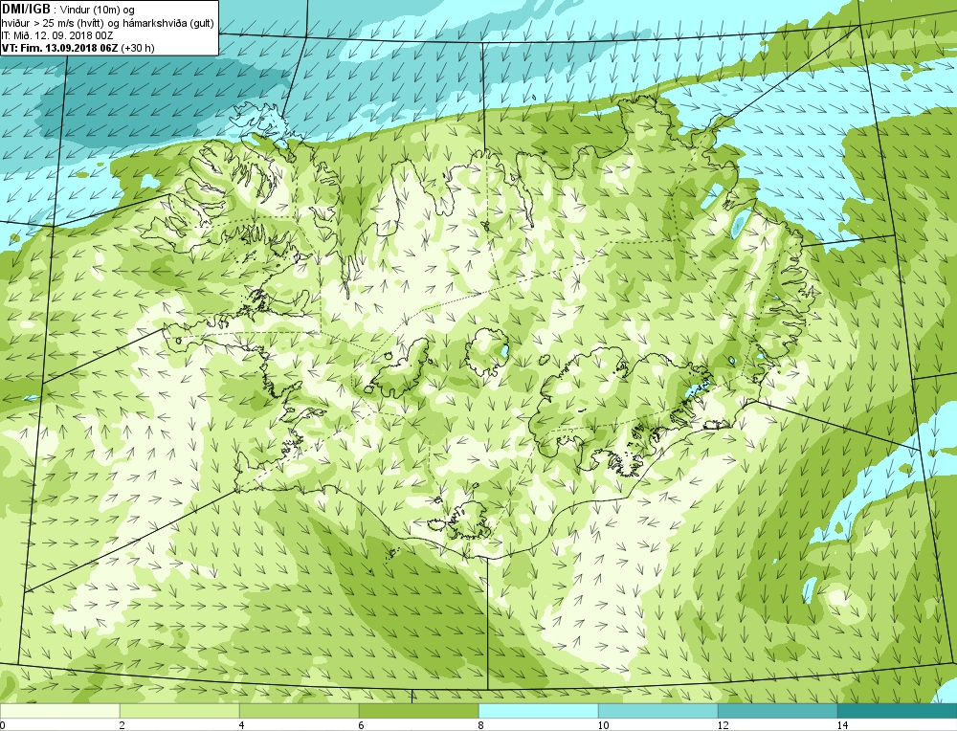Click the 'Vindur (10m) og' label

(x=97, y=10)
